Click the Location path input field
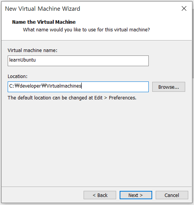The image size is (194, 205). (78, 87)
